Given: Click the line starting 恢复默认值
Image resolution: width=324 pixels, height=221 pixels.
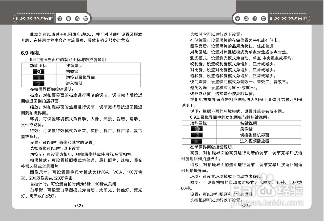Looking at the screenshot, I should pos(223,94).
